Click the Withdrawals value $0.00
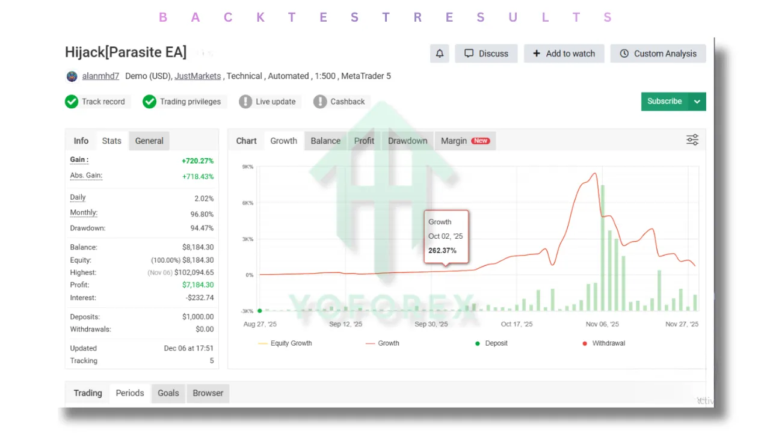770x433 pixels. click(x=205, y=330)
